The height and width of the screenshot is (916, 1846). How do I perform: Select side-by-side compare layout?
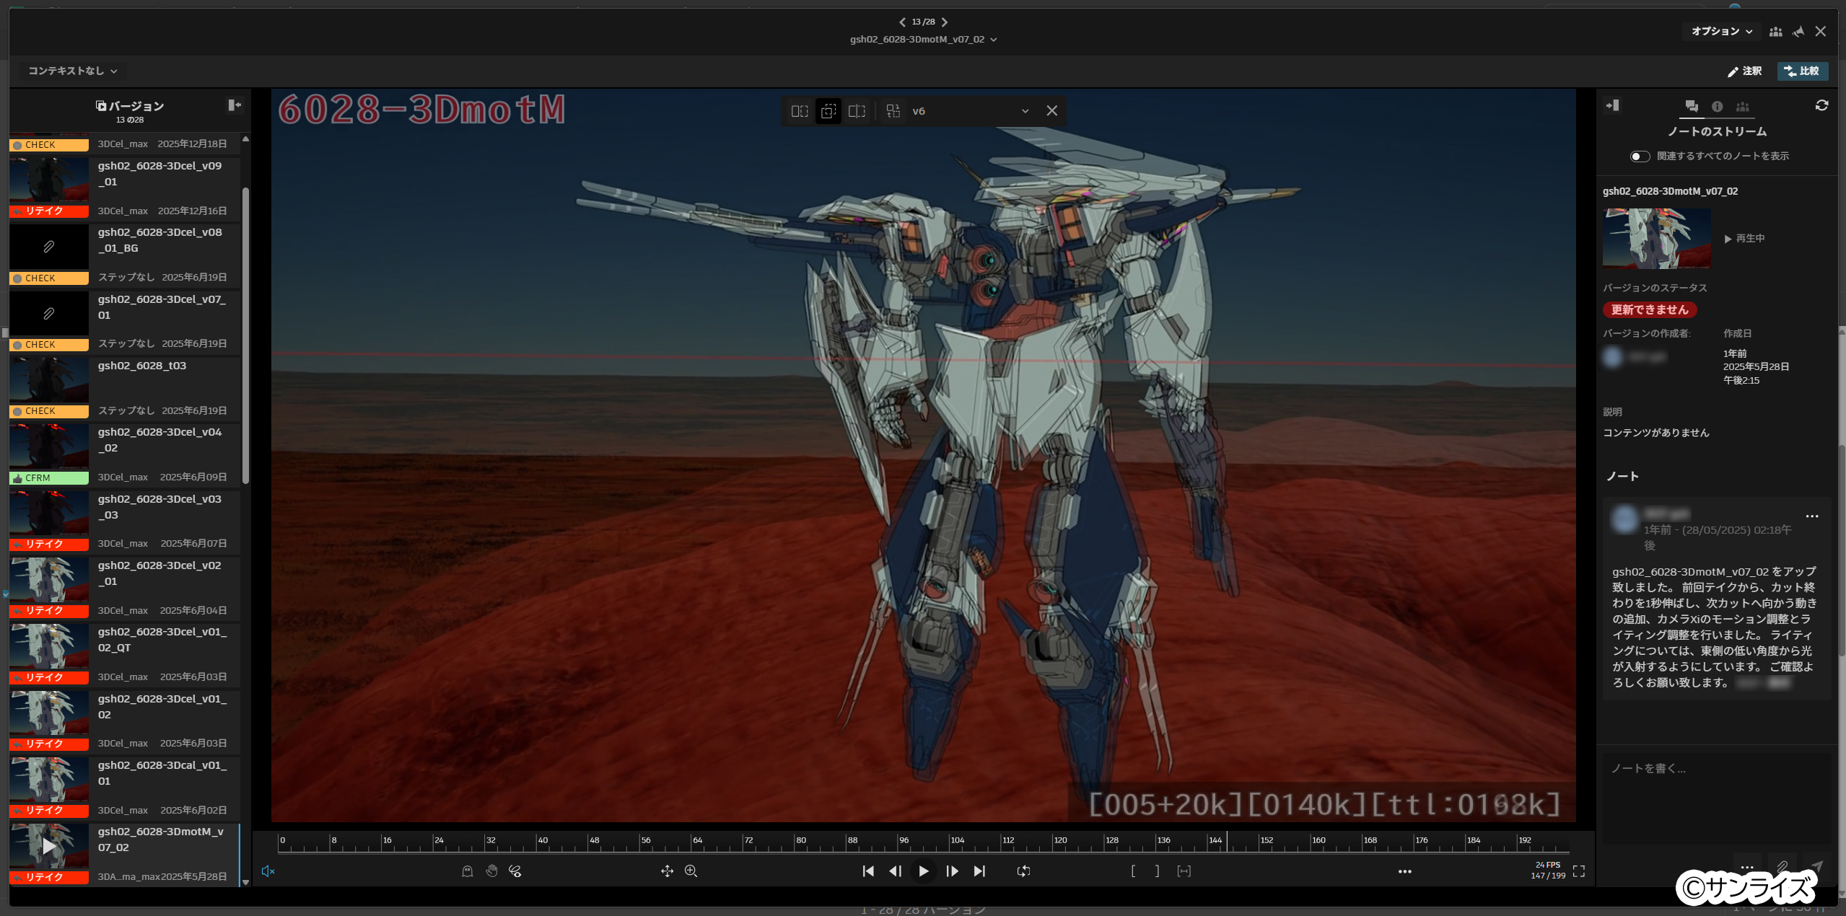point(800,111)
